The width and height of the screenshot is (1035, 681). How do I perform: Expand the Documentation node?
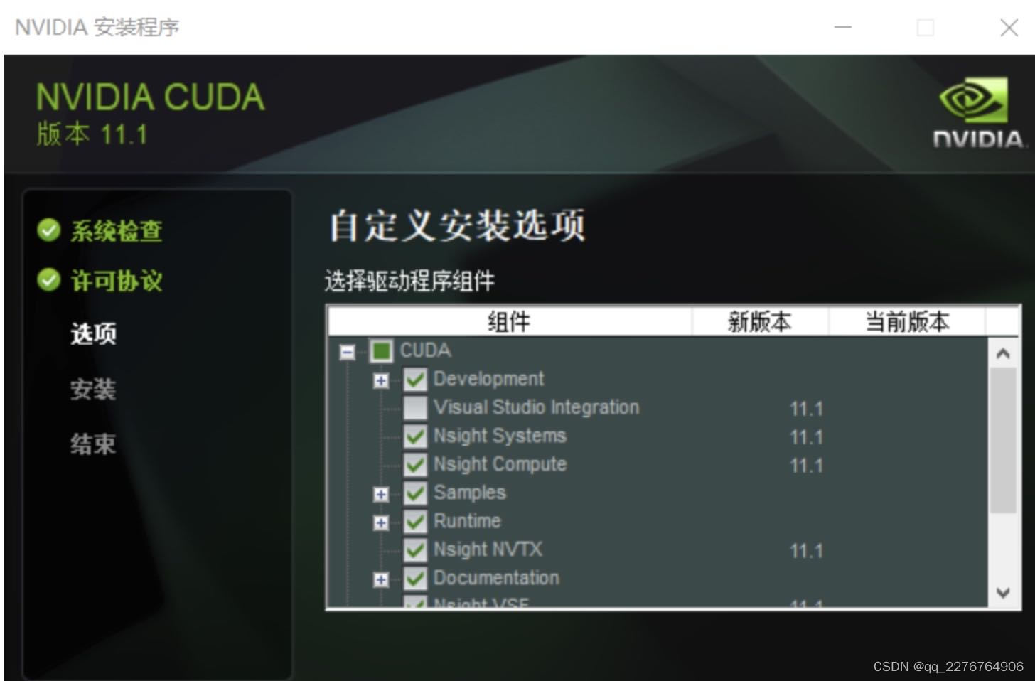[x=381, y=579]
